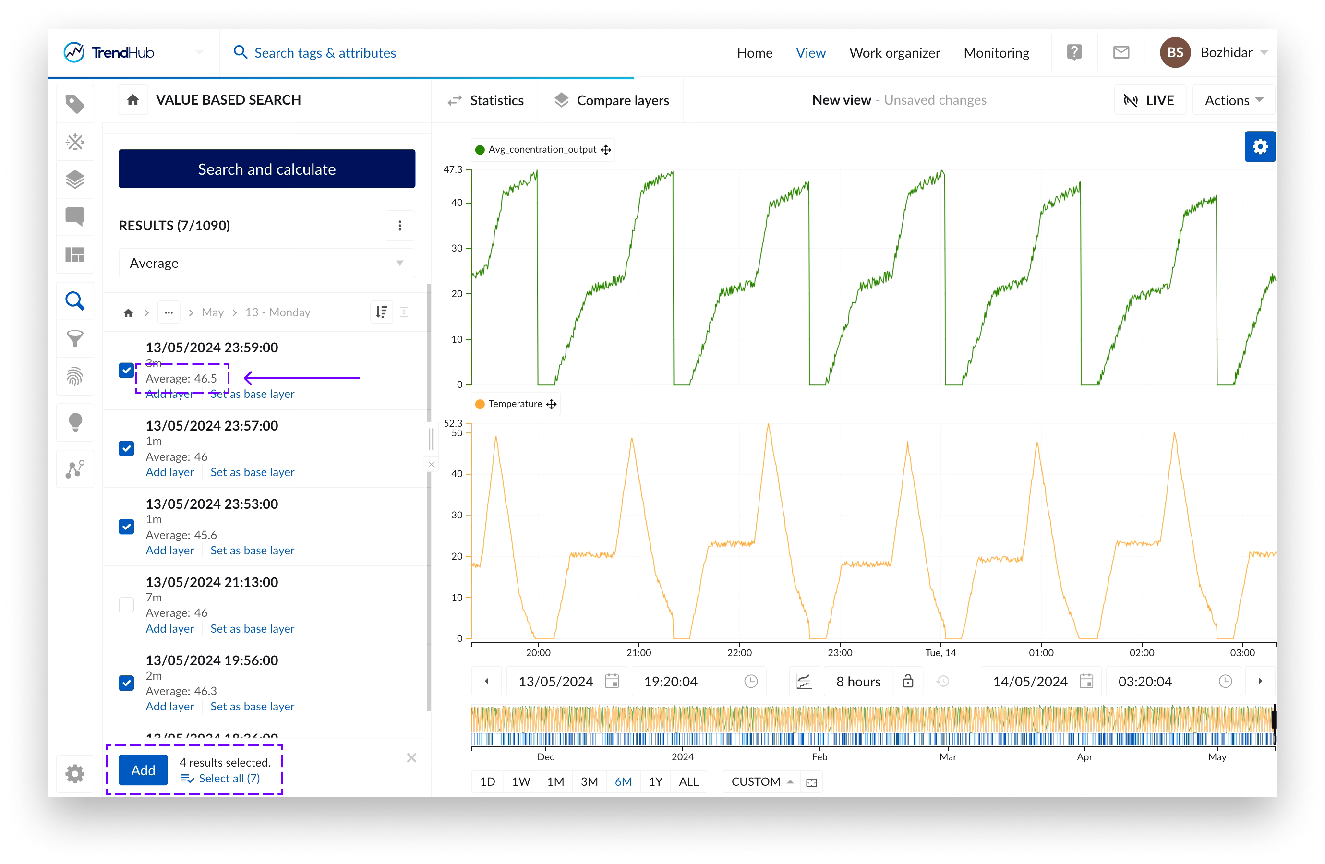Expand the Actions dropdown
1325x864 pixels.
pos(1233,100)
